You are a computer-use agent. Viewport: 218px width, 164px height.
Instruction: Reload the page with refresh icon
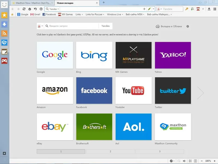(24, 9)
